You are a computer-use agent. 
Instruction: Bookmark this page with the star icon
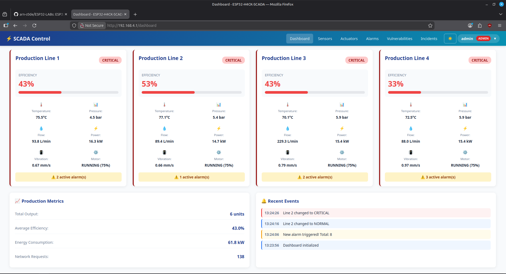pos(430,26)
